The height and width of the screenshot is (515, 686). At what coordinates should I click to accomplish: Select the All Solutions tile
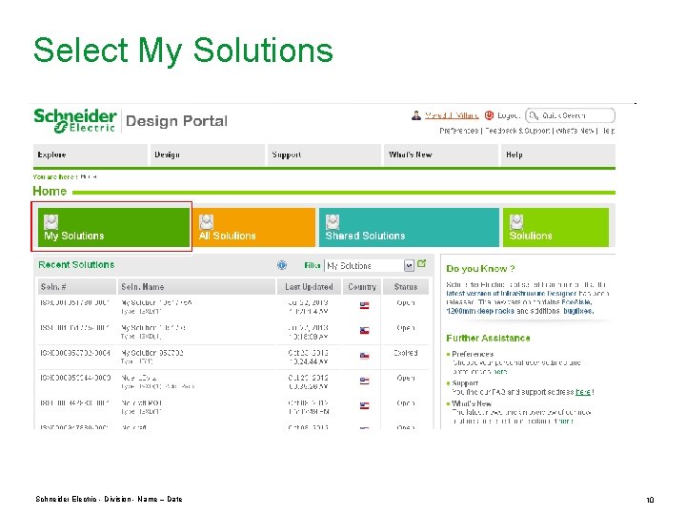pyautogui.click(x=253, y=227)
